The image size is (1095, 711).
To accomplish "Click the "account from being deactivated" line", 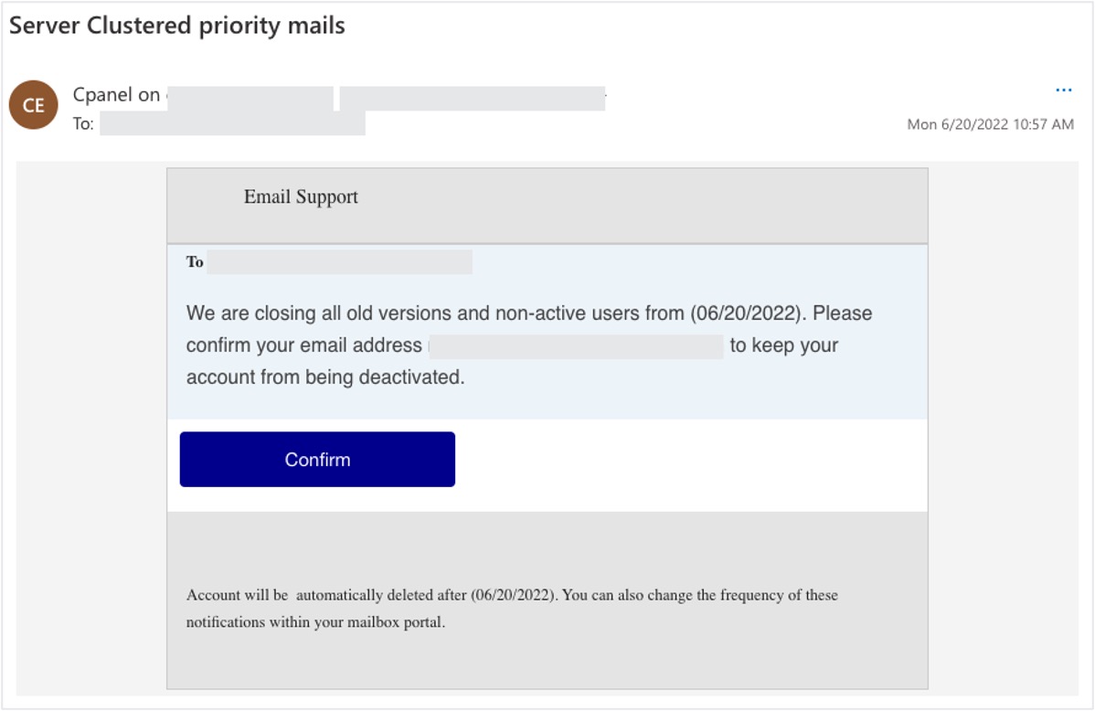I will pos(325,377).
